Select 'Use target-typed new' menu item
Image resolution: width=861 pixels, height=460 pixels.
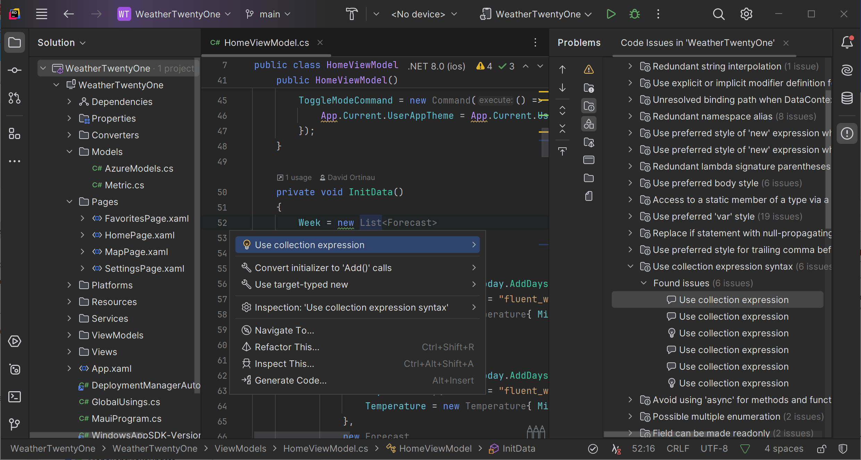coord(301,285)
